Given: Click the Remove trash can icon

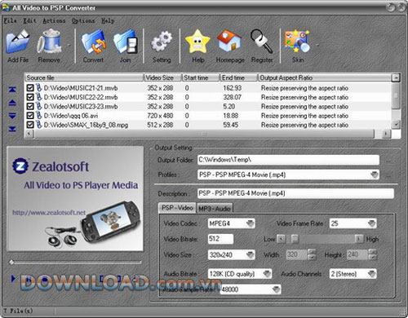Looking at the screenshot, I should [x=49, y=42].
